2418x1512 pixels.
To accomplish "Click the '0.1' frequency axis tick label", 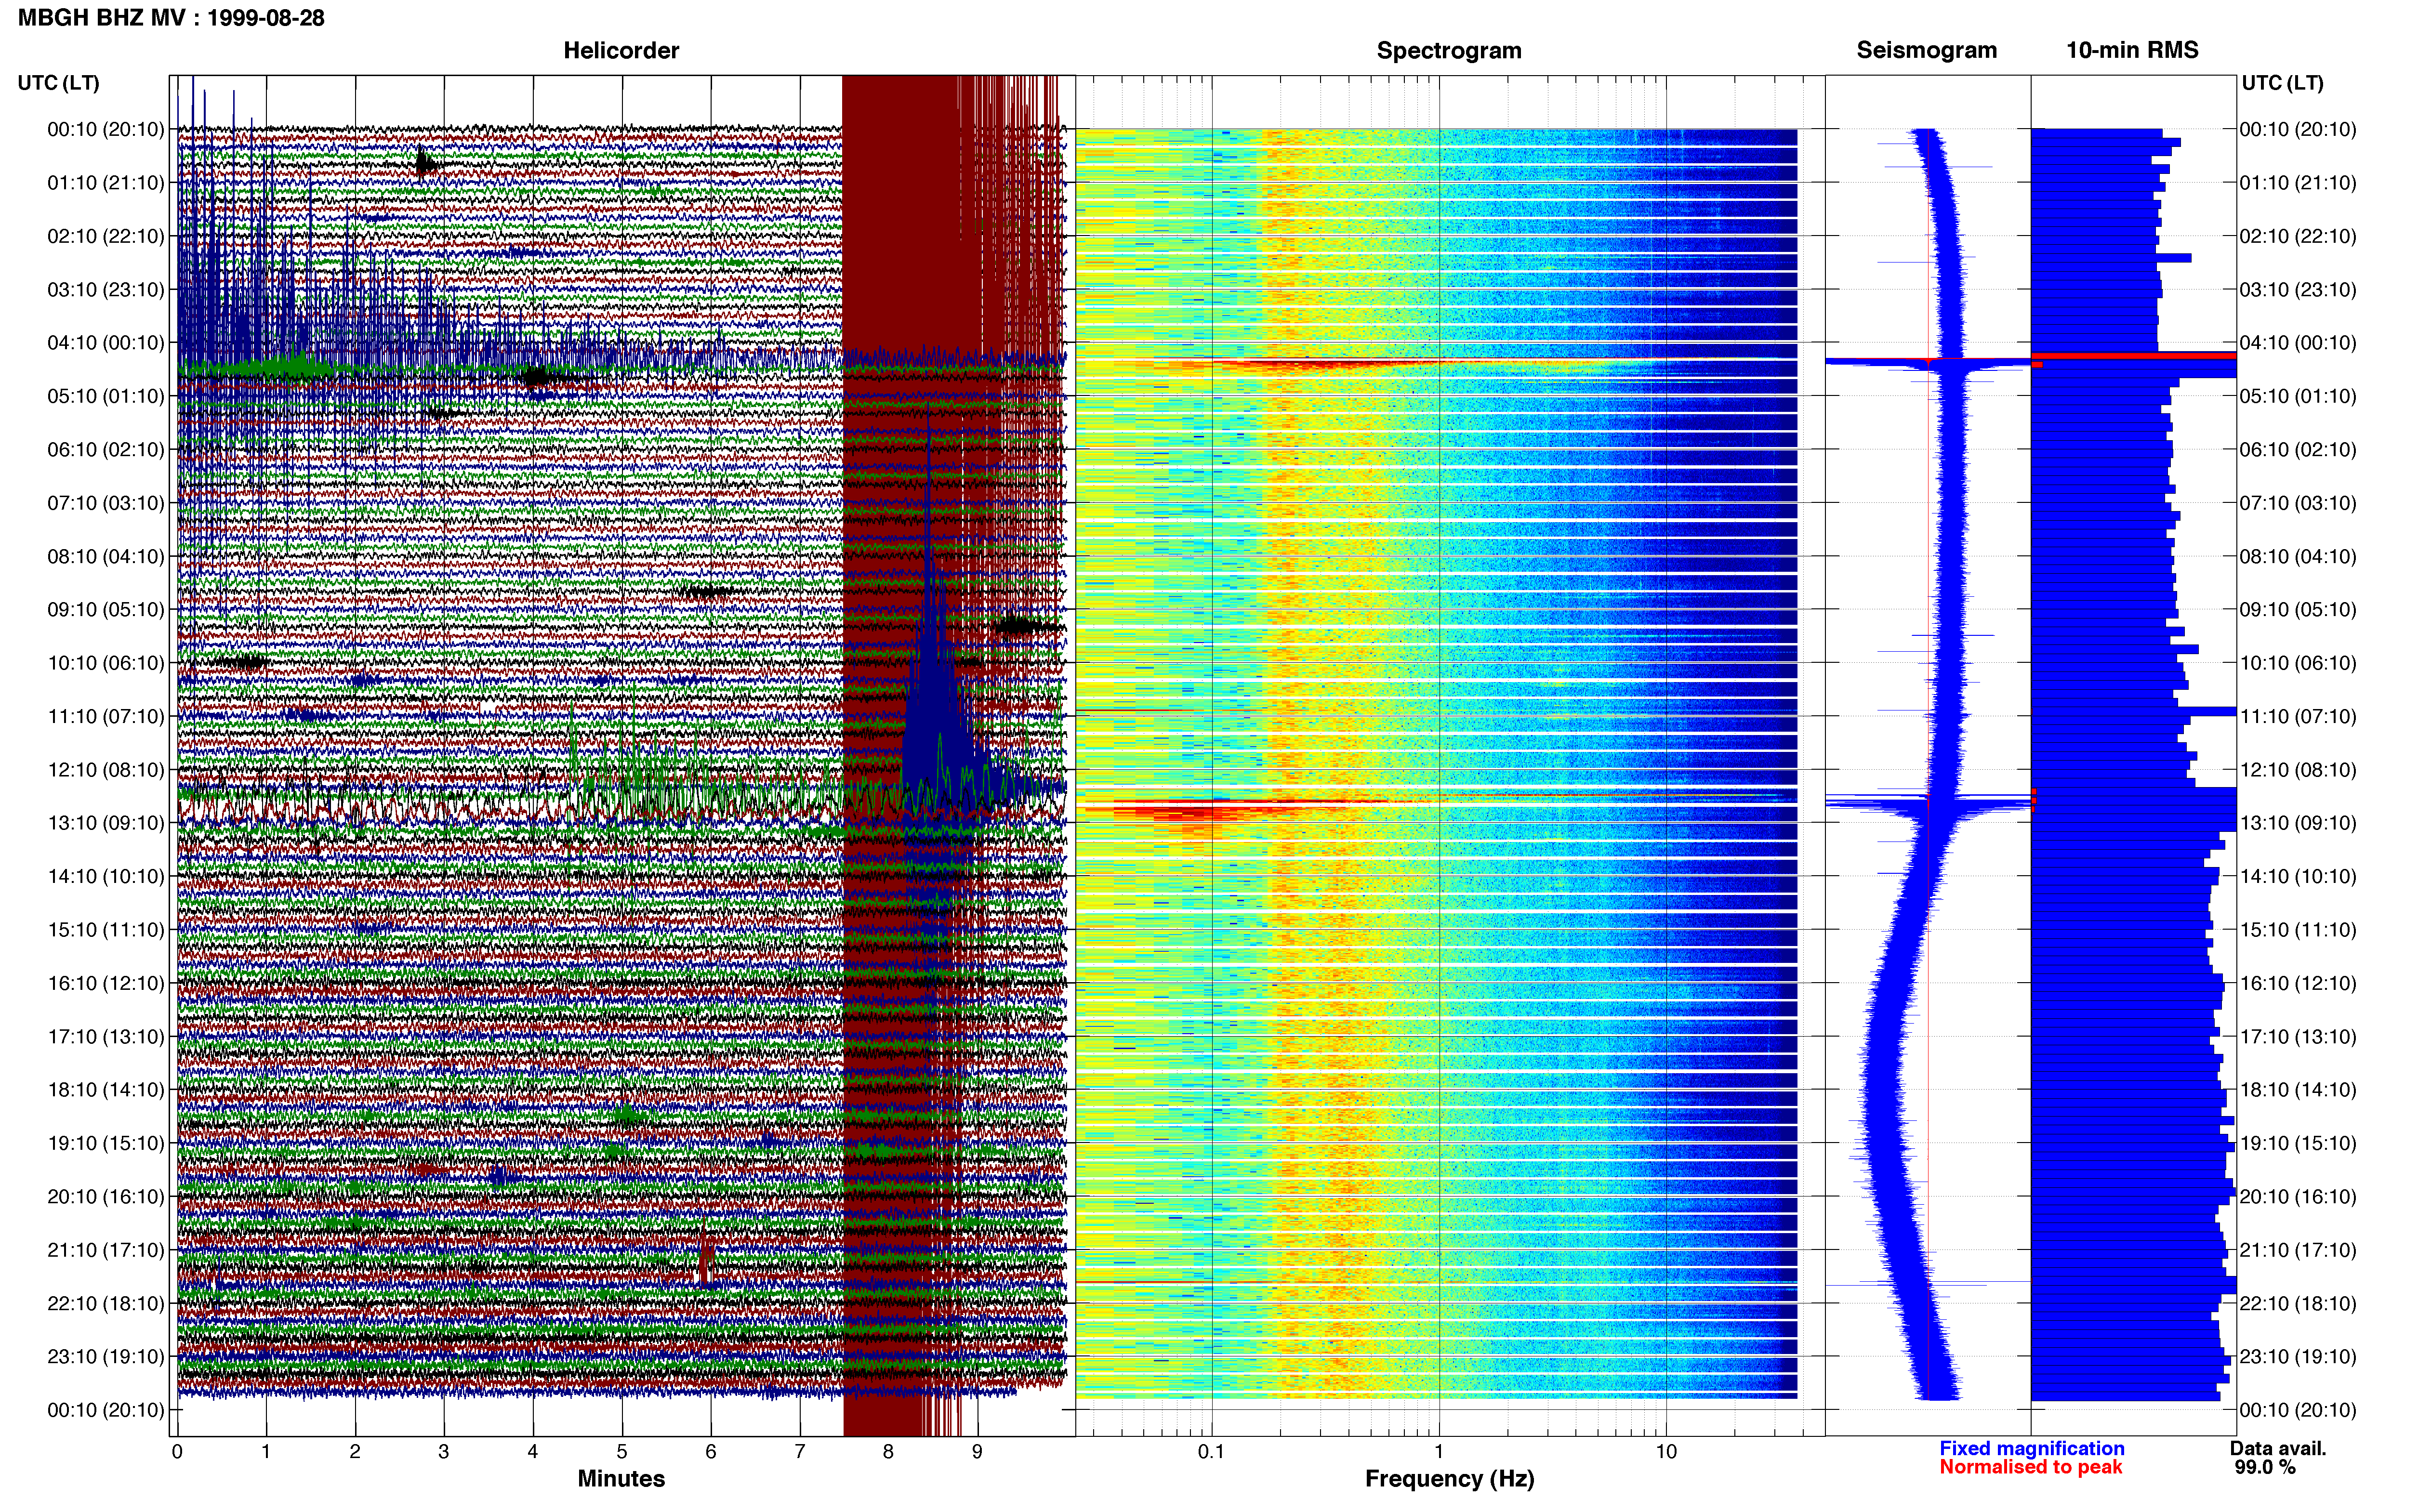I will coord(1211,1451).
